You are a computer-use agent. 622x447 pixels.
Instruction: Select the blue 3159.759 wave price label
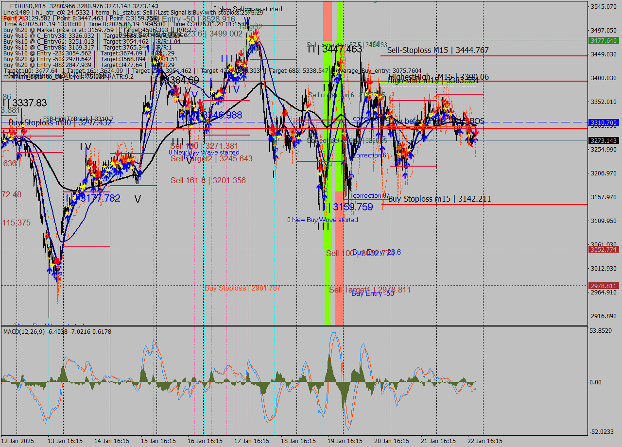tap(353, 207)
